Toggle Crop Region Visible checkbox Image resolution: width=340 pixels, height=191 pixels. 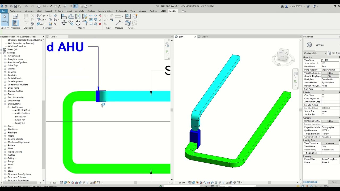pos(323,99)
